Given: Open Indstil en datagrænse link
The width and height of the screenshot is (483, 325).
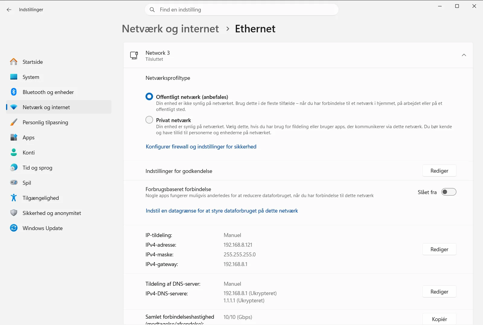Looking at the screenshot, I should [x=222, y=211].
